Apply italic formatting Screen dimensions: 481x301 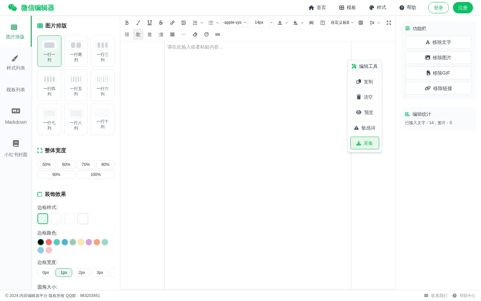click(x=138, y=23)
